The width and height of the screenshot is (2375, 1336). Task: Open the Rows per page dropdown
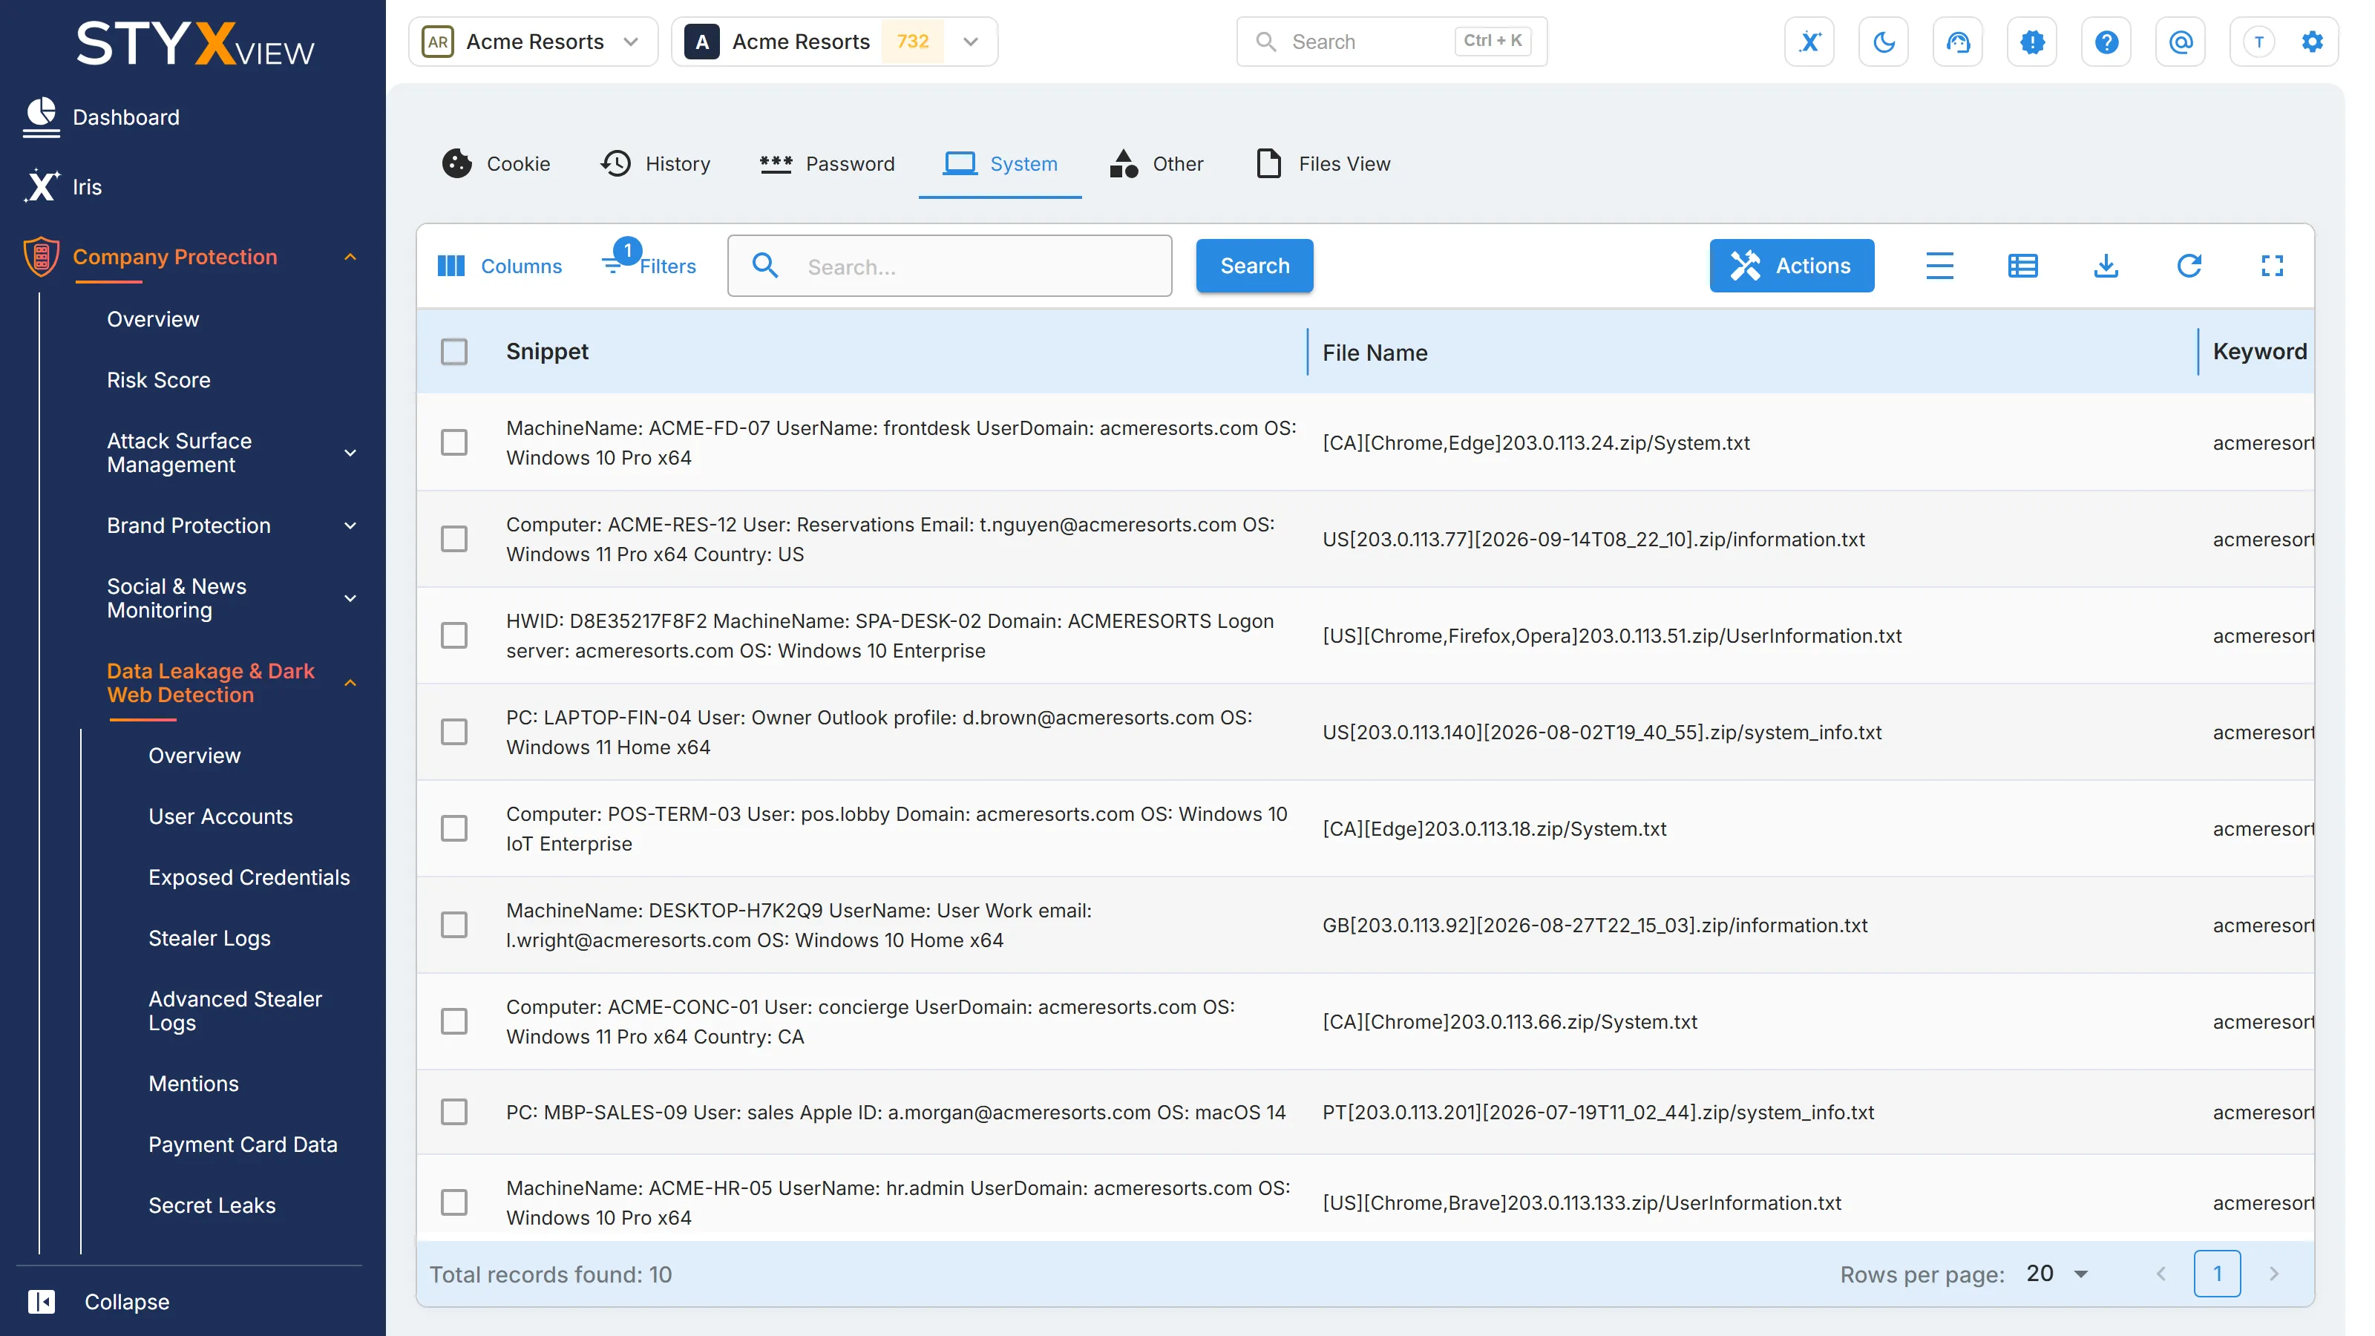coord(2057,1274)
